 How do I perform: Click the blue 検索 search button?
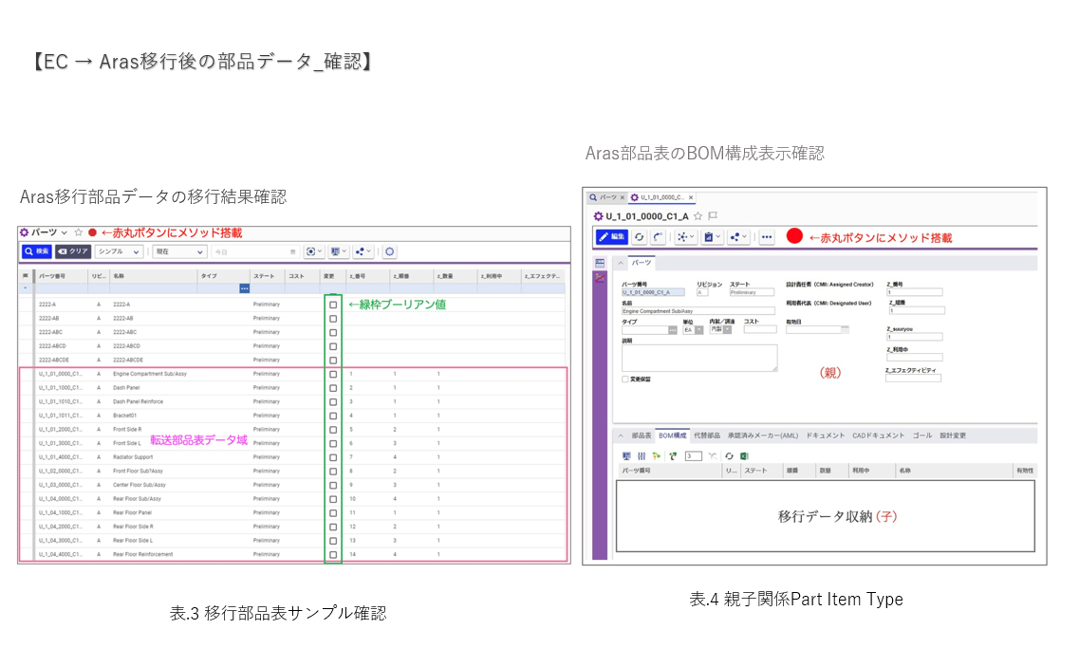pyautogui.click(x=36, y=251)
